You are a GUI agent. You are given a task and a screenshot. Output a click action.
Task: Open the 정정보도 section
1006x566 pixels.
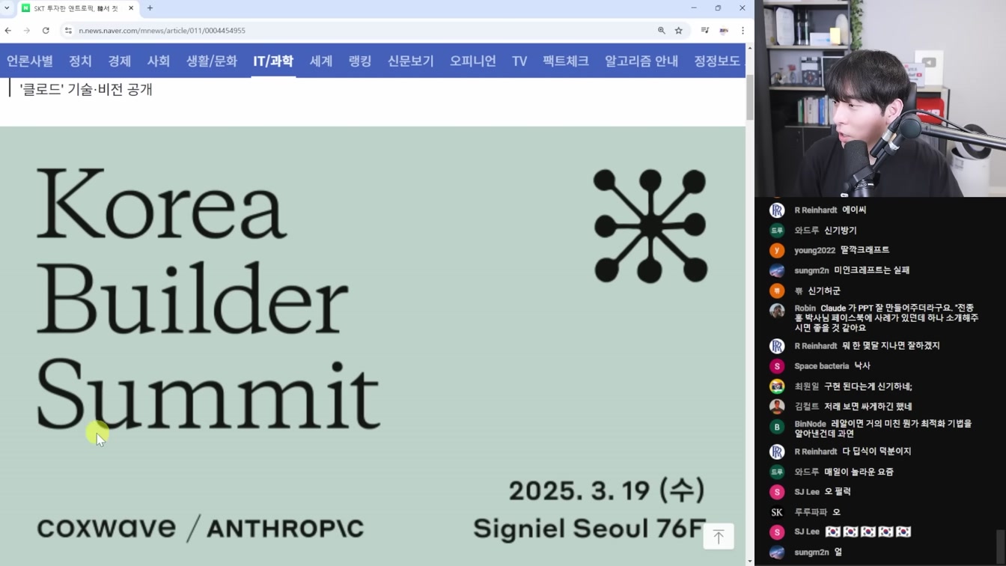point(717,61)
